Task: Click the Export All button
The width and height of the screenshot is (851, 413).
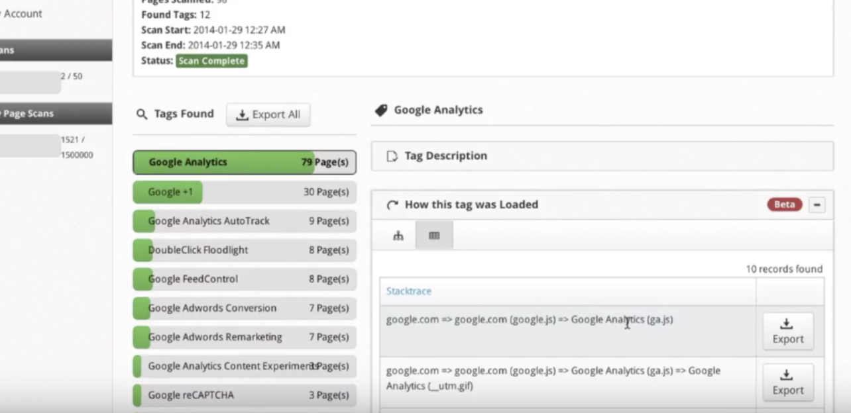Action: [x=268, y=115]
